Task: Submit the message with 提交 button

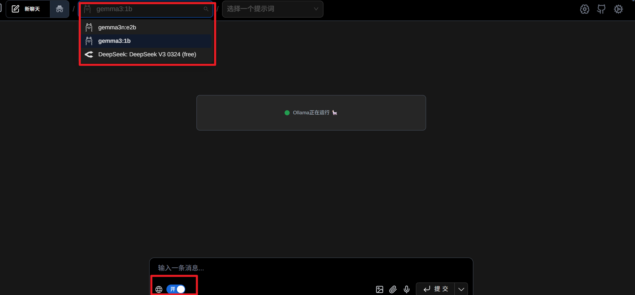Action: (435, 289)
